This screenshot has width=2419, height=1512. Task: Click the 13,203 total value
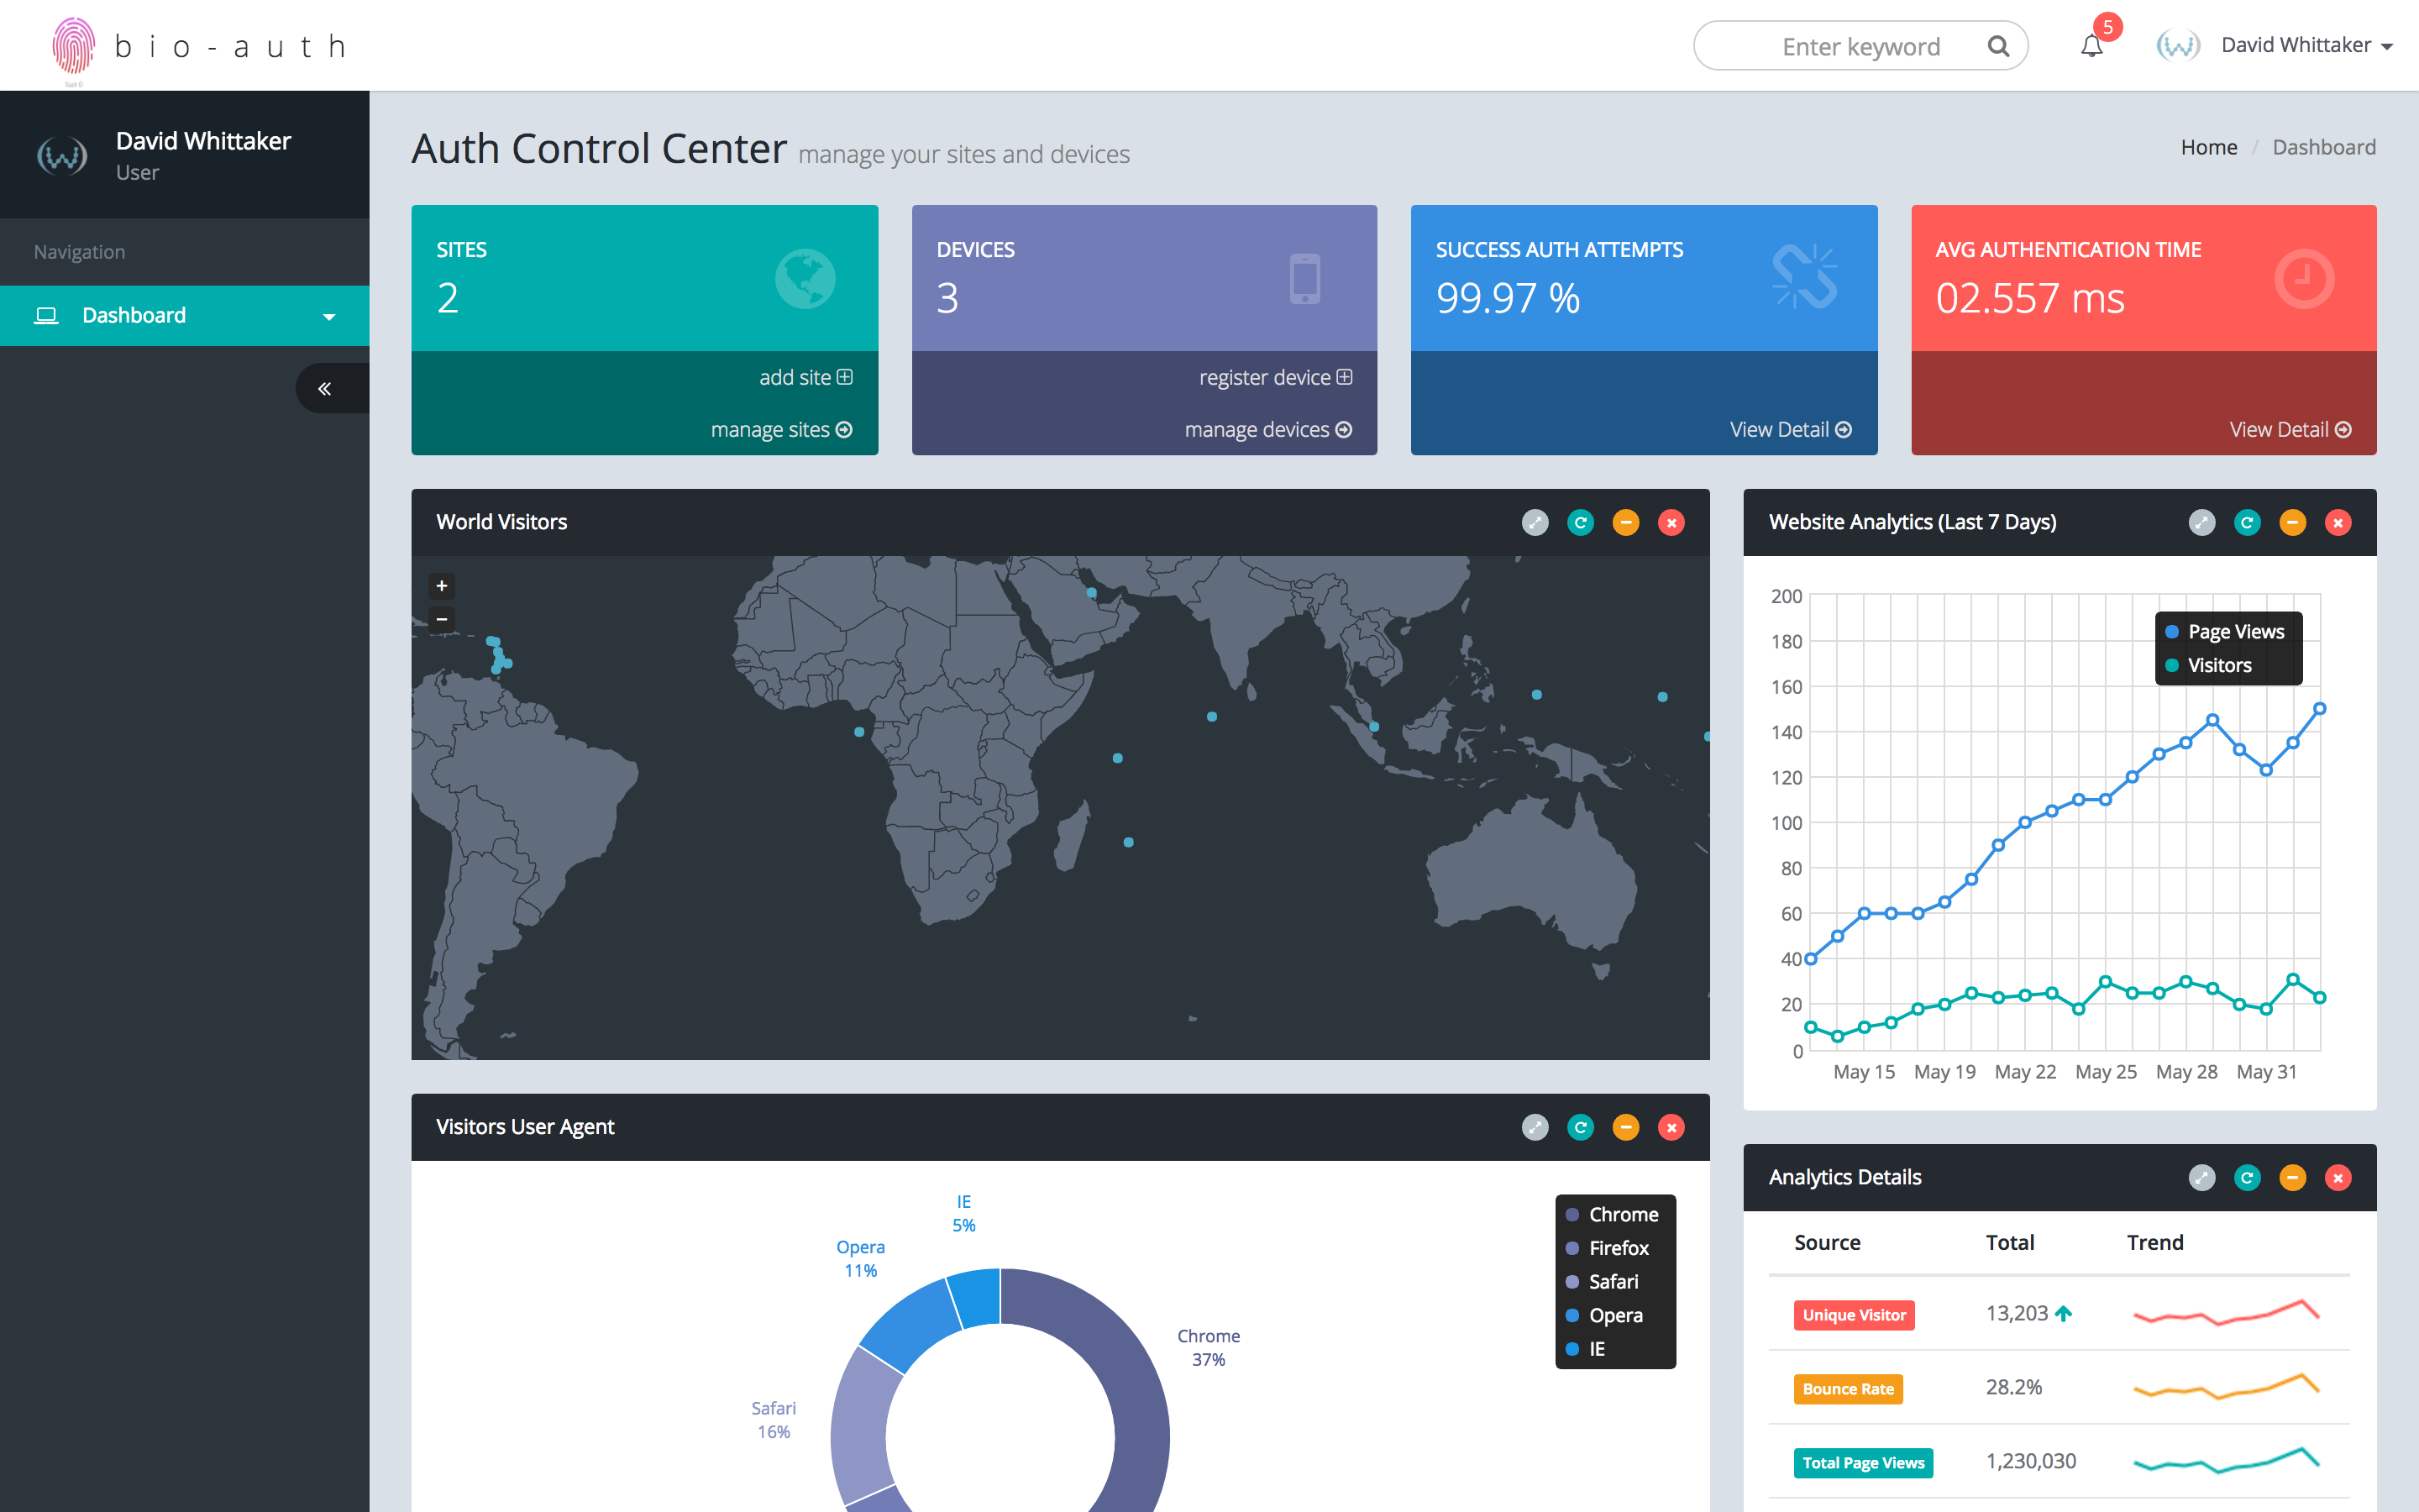pyautogui.click(x=2016, y=1314)
